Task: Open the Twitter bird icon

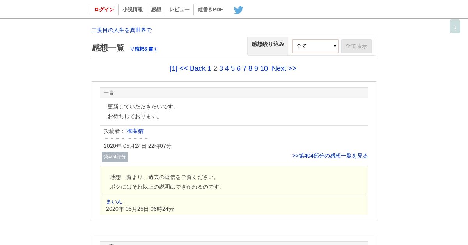Action: (238, 10)
